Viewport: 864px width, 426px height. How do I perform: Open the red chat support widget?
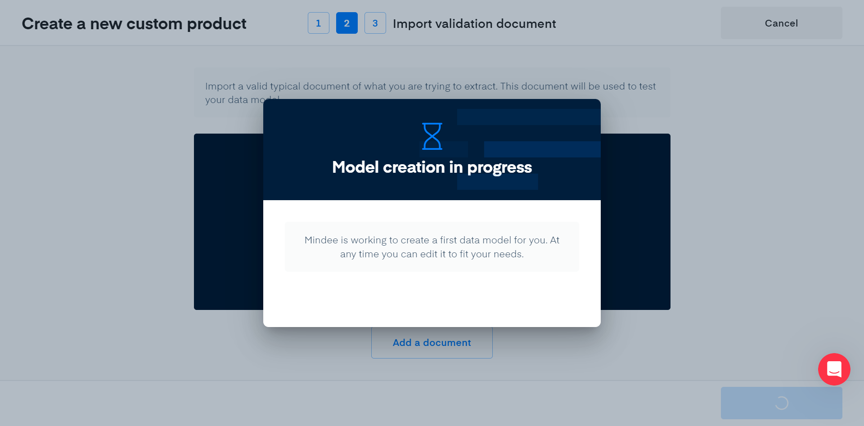pyautogui.click(x=834, y=369)
